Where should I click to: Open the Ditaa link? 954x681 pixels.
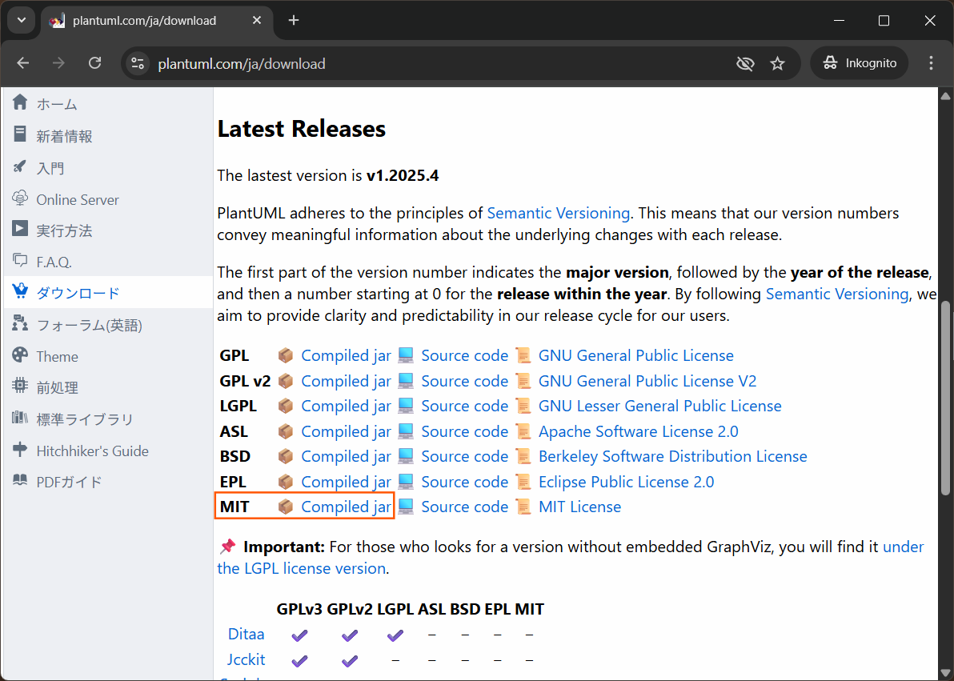coord(246,634)
